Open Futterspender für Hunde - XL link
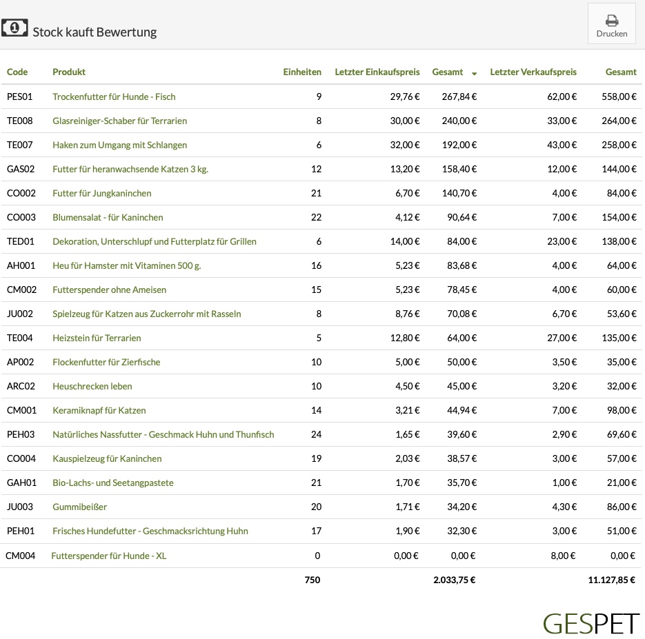This screenshot has height=639, width=645. 108,556
